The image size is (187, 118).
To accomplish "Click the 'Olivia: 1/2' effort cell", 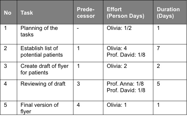I will pos(128,34).
